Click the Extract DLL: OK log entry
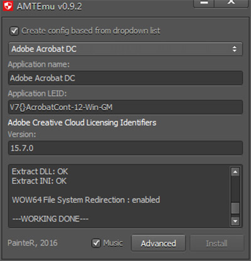 click(x=40, y=171)
